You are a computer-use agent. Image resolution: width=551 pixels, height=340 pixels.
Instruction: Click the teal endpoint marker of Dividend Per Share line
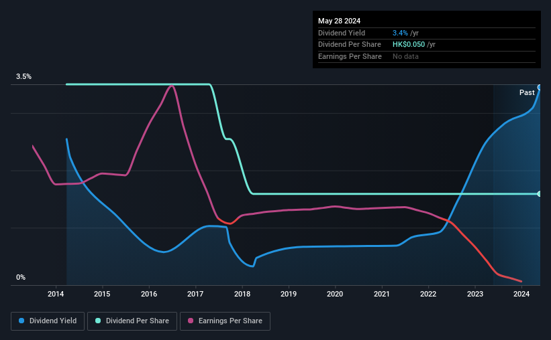click(x=540, y=194)
